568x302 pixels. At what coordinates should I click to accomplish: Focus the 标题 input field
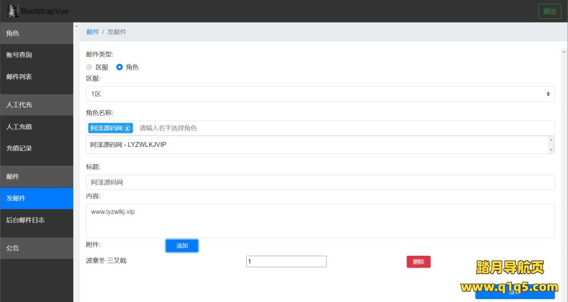click(320, 182)
